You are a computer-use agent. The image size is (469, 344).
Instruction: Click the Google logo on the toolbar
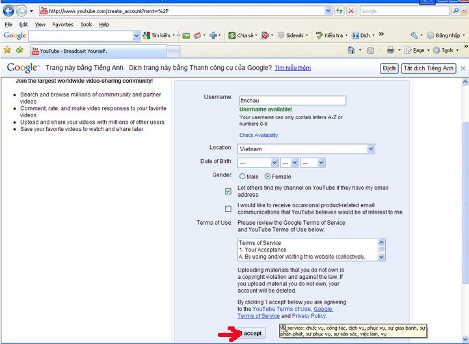(15, 36)
